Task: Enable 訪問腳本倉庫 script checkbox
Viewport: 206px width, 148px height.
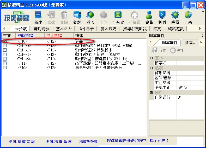Action: pyautogui.click(x=5, y=63)
